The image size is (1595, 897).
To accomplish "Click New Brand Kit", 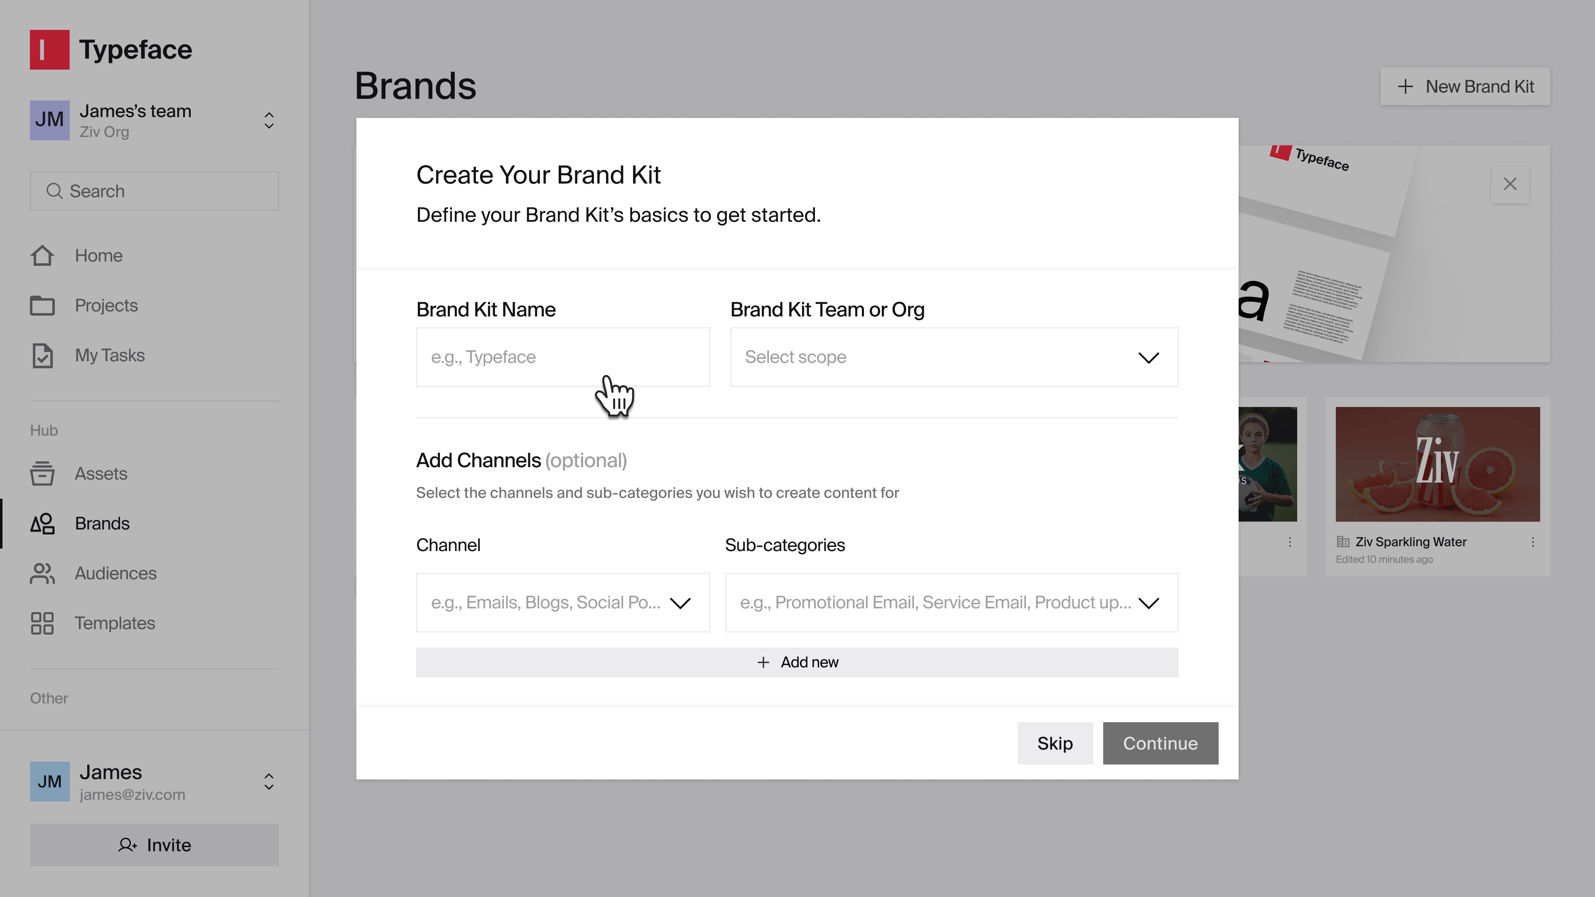I will pyautogui.click(x=1465, y=86).
